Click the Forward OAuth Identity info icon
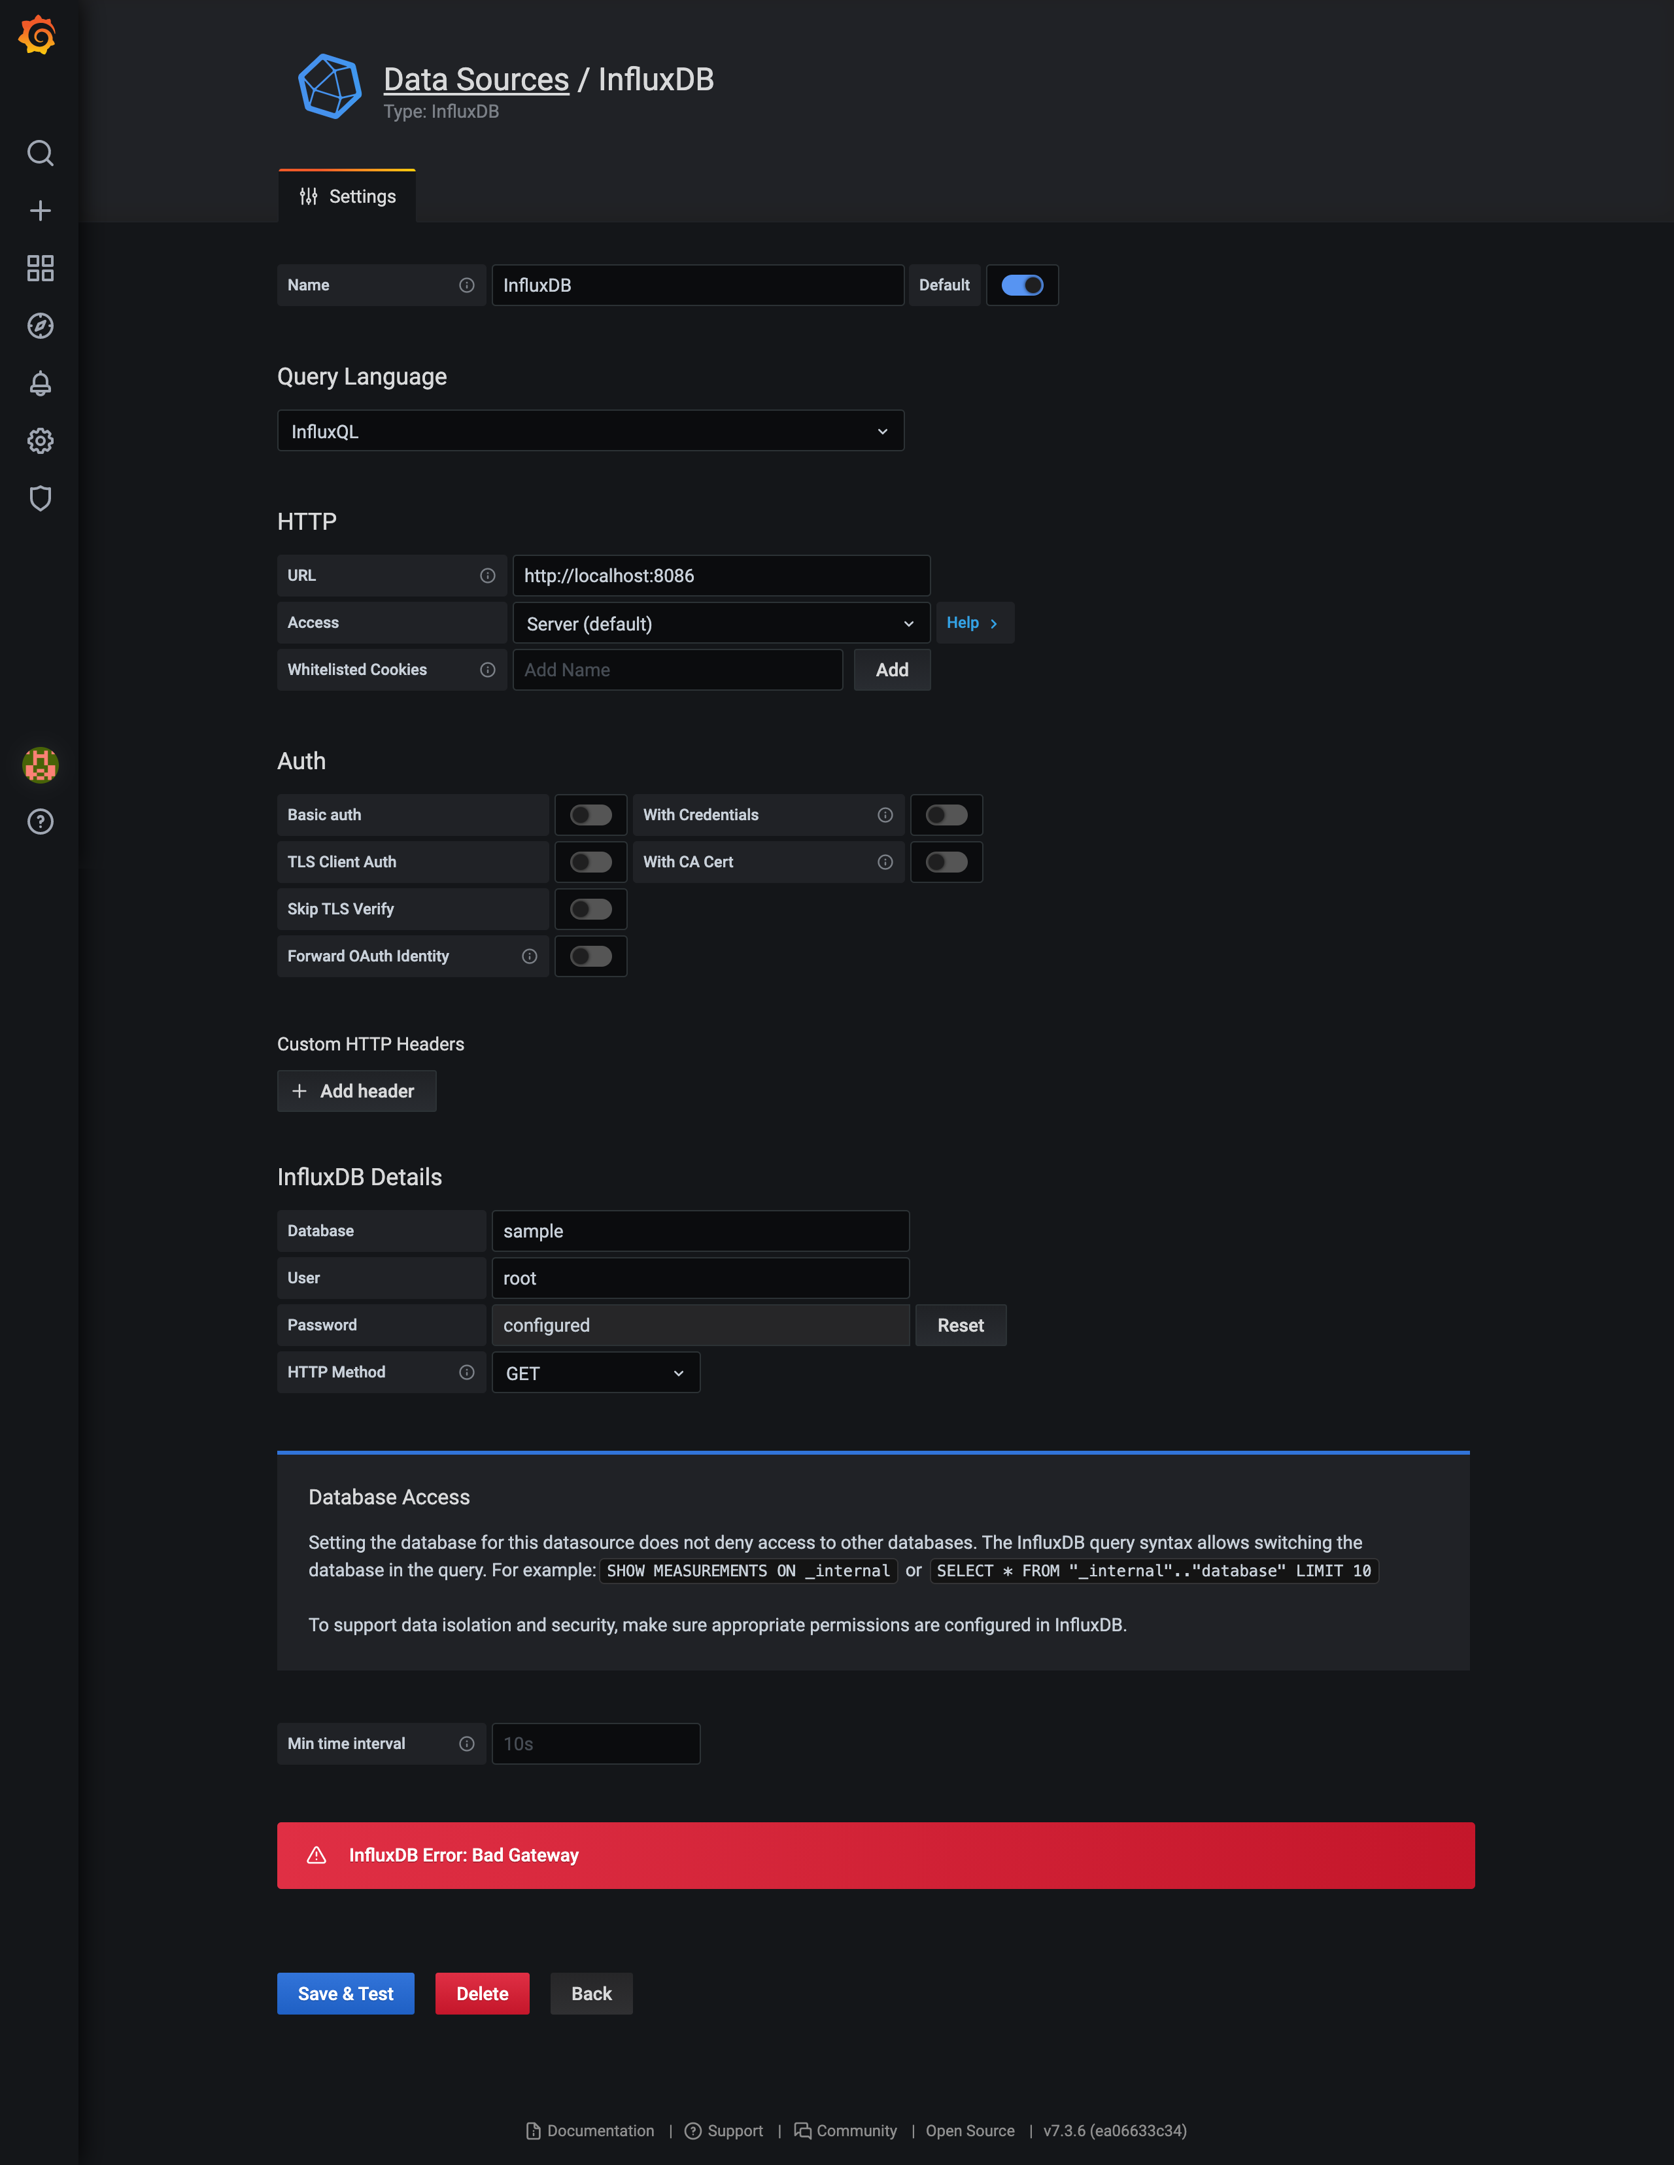The image size is (1674, 2165). [x=528, y=957]
